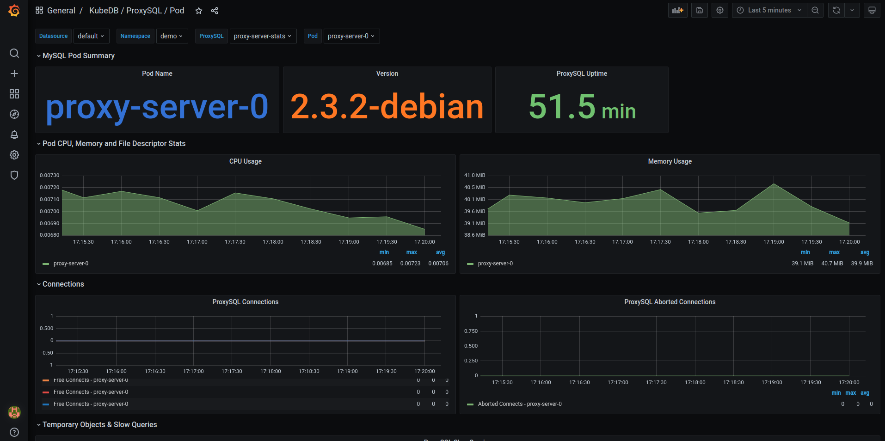885x441 pixels.
Task: Open the Configuration gear in the sidebar
Action: (x=14, y=155)
